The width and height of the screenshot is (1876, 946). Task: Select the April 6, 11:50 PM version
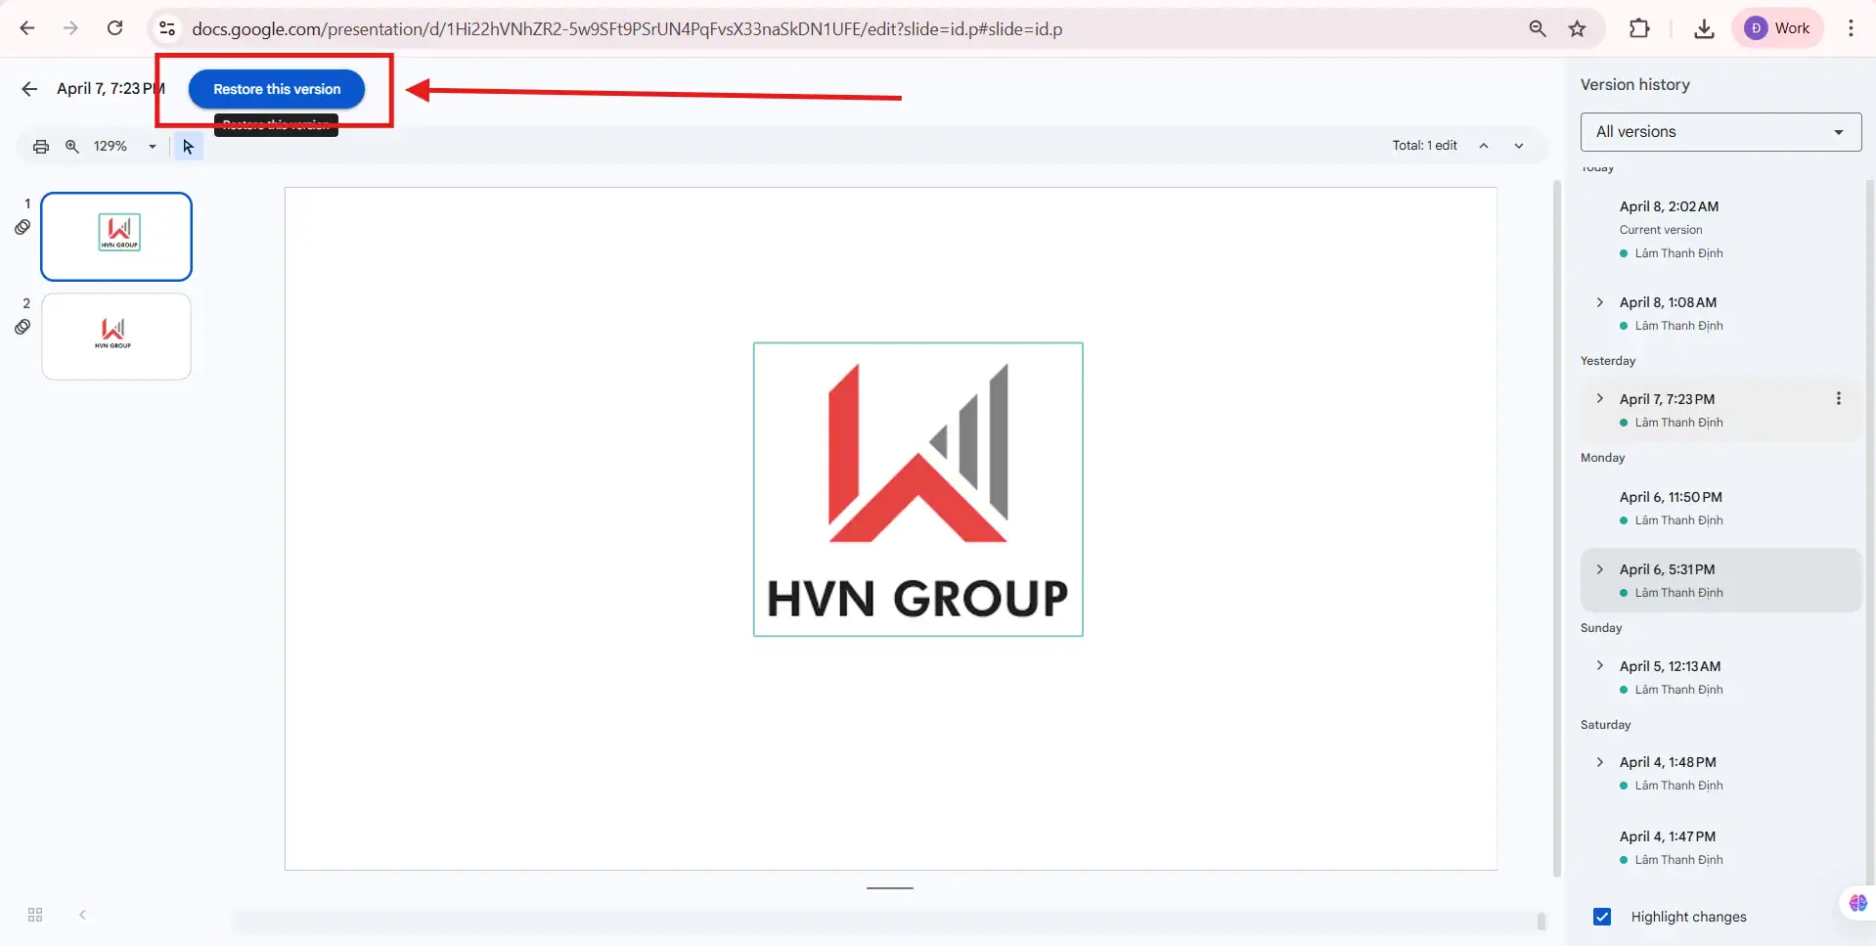click(x=1671, y=498)
